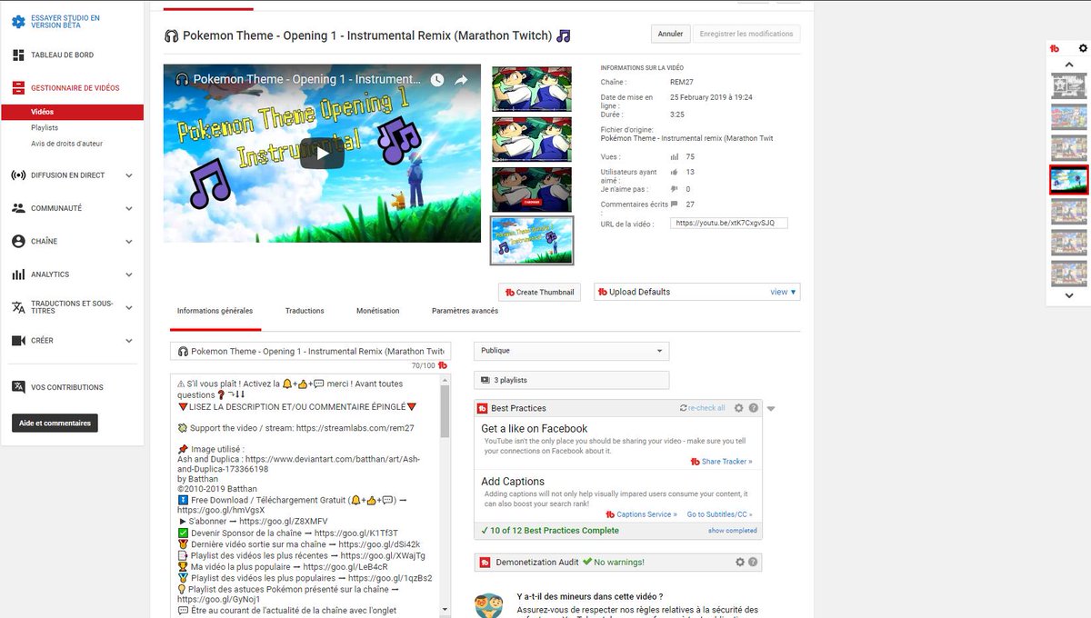Expand the Chaîne section chevron

(129, 242)
